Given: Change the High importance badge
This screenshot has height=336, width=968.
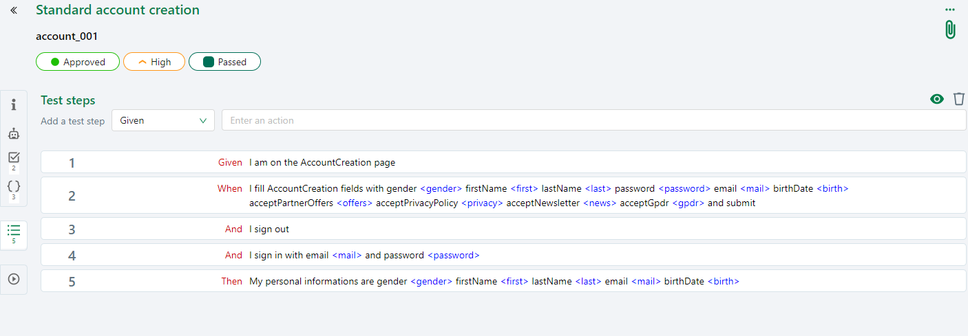Looking at the screenshot, I should pos(154,62).
